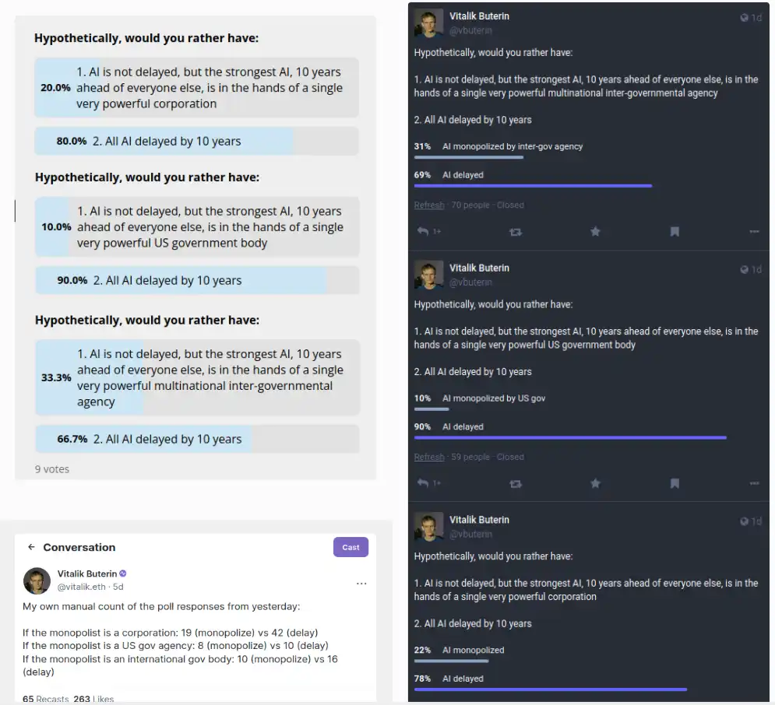
Task: Reply to the US government body poll post
Action: click(423, 483)
